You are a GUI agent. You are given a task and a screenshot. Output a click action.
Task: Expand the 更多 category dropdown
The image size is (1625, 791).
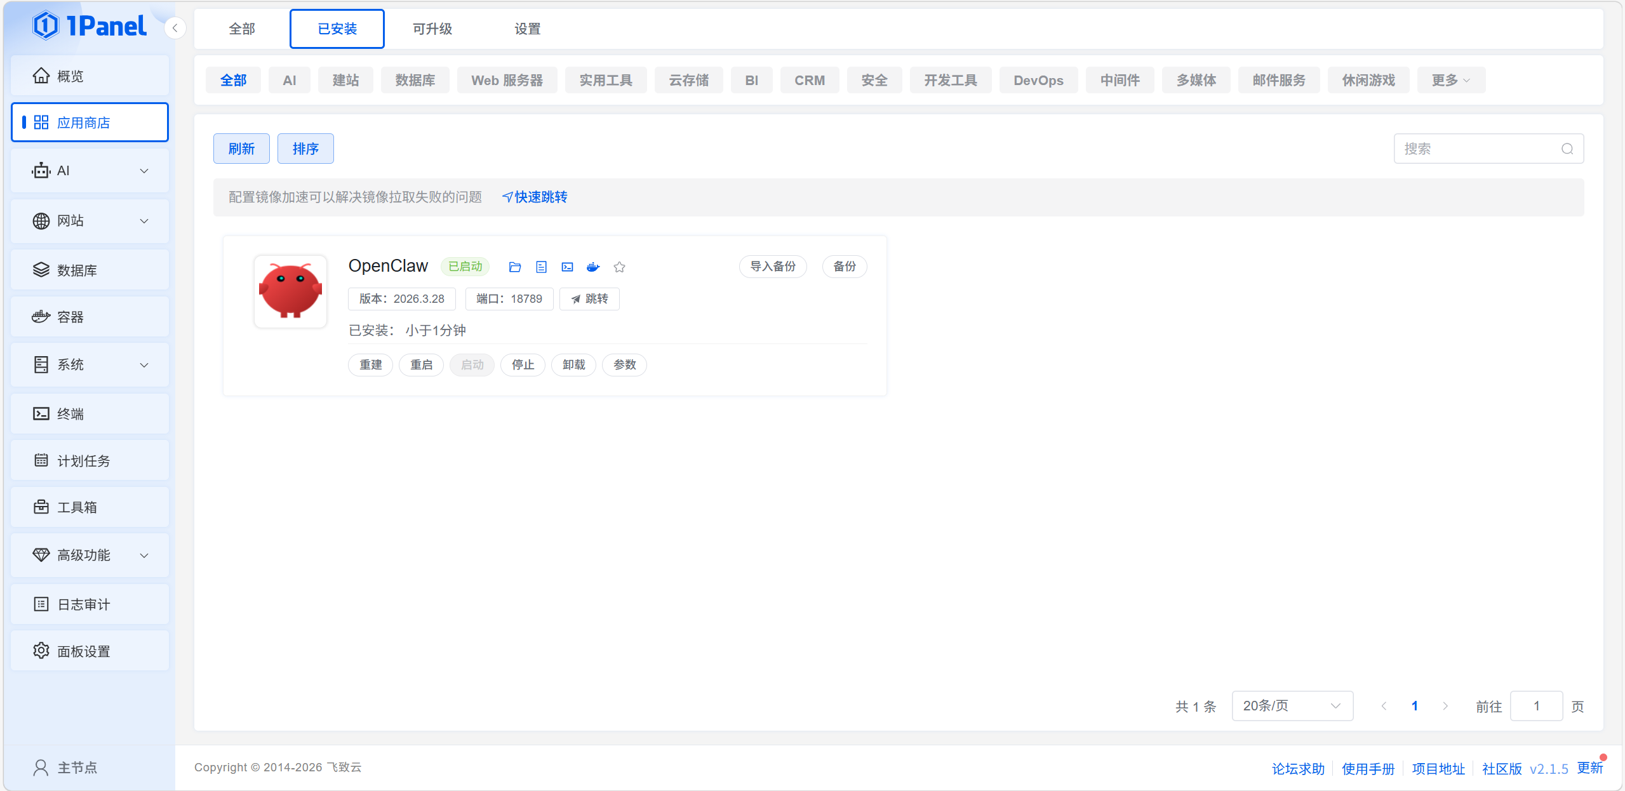click(1450, 81)
